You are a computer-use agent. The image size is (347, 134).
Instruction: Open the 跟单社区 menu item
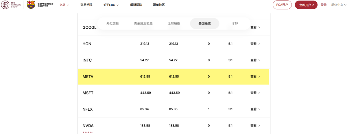click(x=159, y=5)
